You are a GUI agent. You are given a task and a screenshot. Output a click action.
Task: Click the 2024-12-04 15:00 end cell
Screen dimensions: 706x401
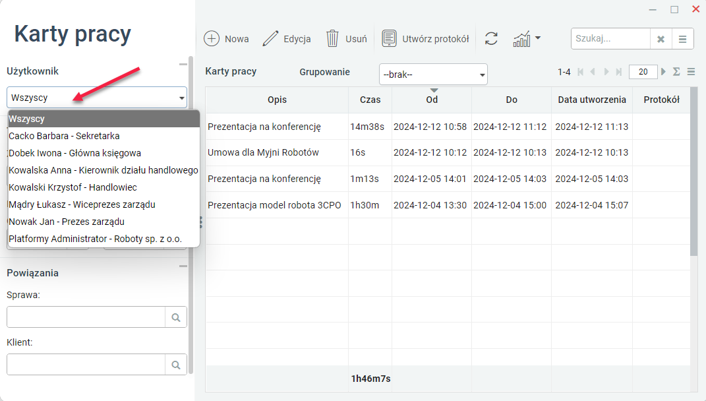tap(512, 206)
